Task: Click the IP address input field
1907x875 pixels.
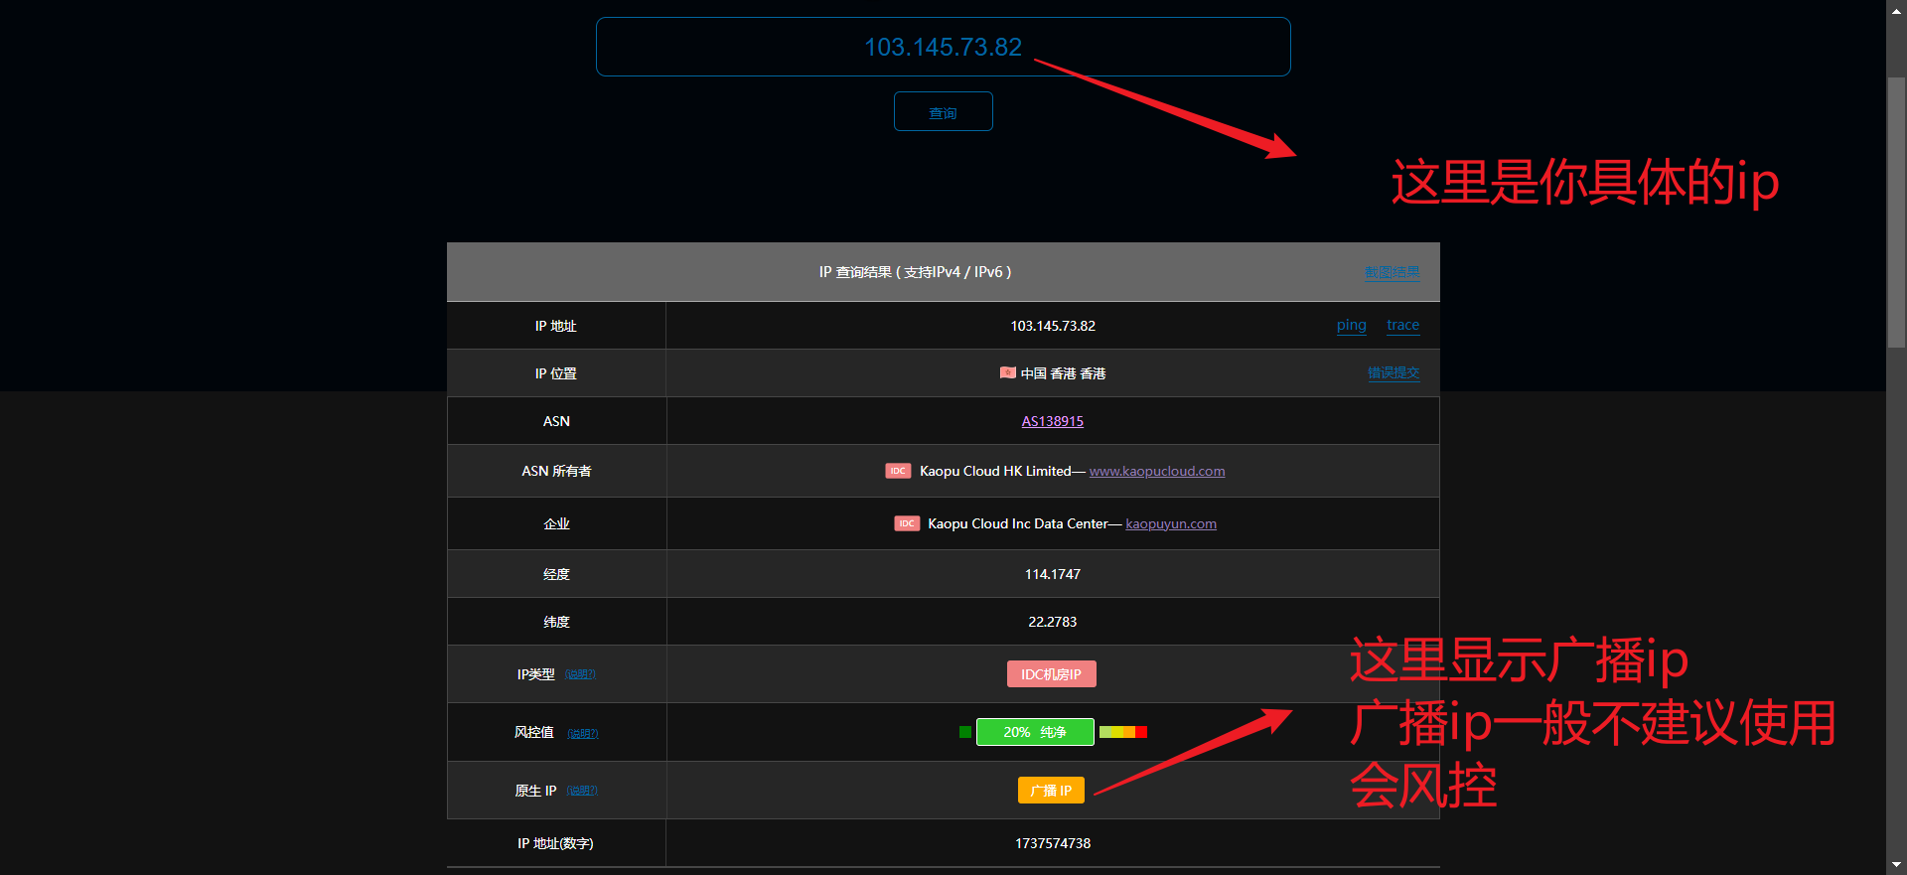Action: [943, 47]
